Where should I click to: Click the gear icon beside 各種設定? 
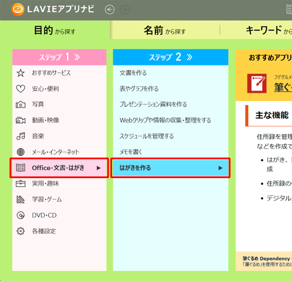coord(20,231)
